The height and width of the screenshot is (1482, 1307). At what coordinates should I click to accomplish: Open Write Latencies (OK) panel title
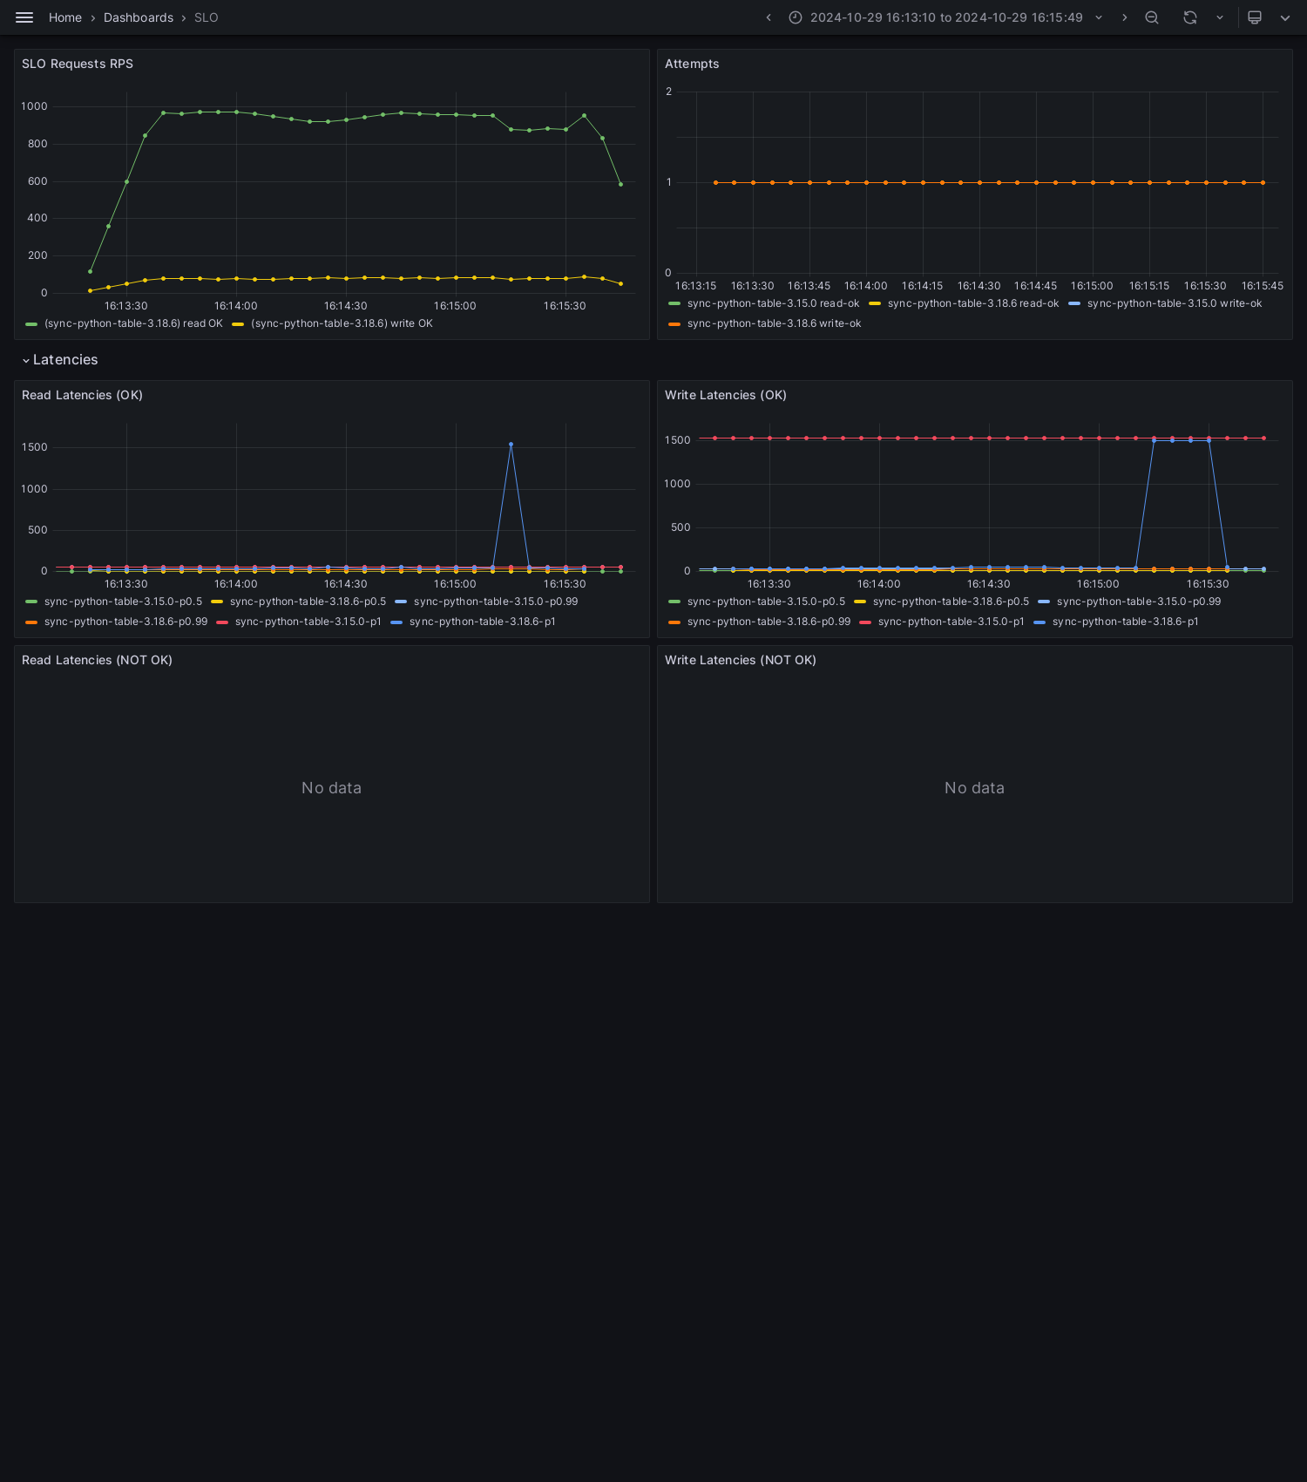tap(726, 395)
